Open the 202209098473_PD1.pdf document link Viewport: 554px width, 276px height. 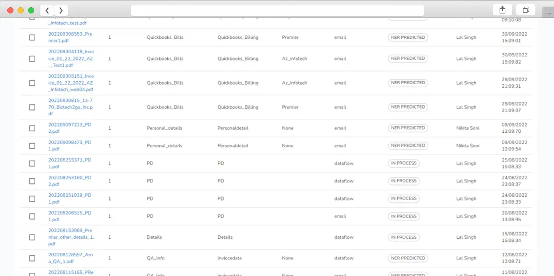(69, 145)
